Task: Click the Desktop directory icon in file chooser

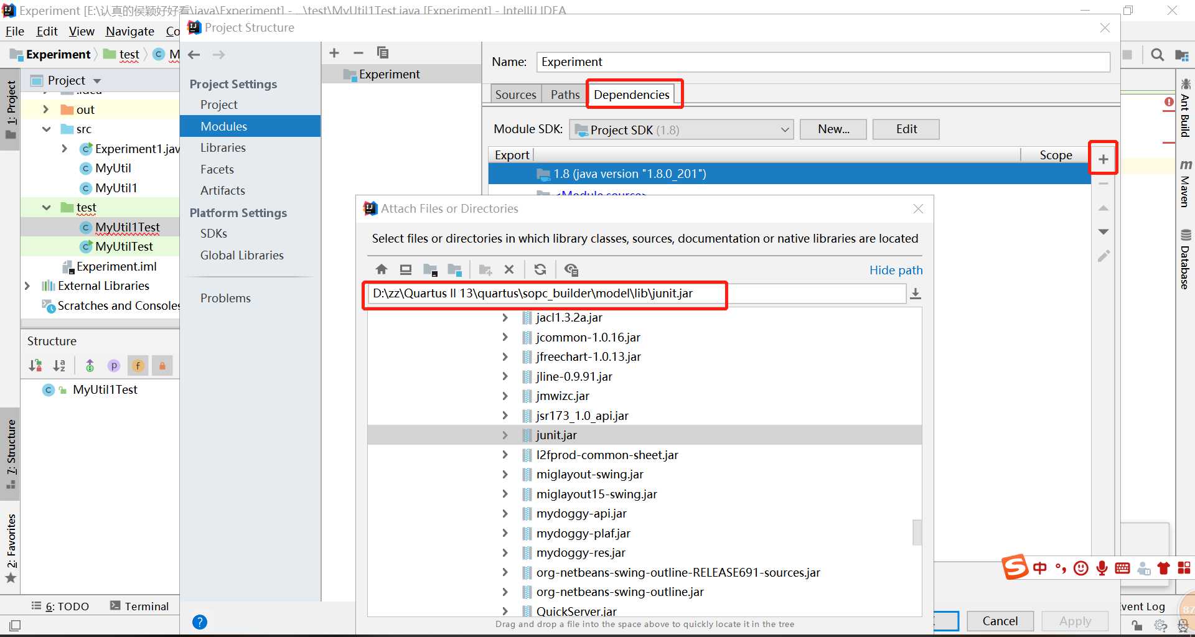Action: click(406, 269)
